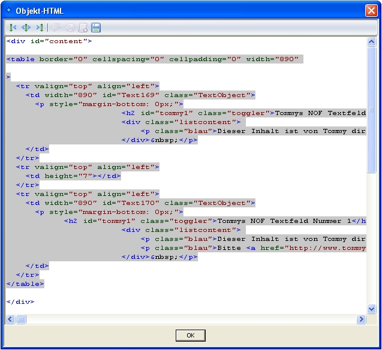Click the horizontal scrollbar right arrow
This screenshot has width=382, height=350.
[361, 319]
